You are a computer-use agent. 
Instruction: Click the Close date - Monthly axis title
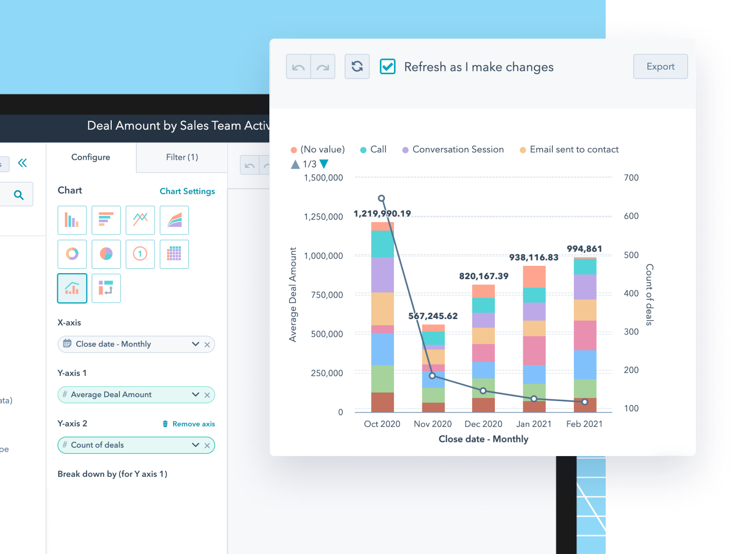[484, 439]
